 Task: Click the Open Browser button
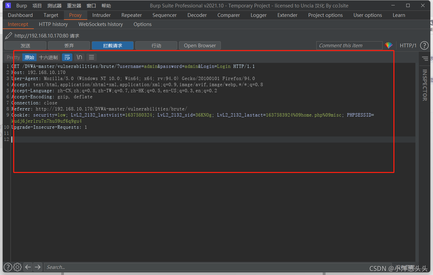click(x=200, y=45)
